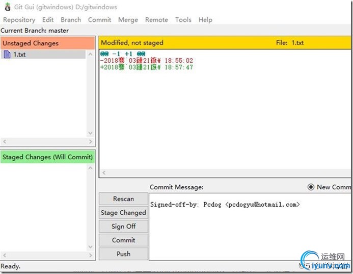Click down arrow of Staged Changes scrollbar
Image resolution: width=353 pixels, height=274 pixels.
point(90,247)
